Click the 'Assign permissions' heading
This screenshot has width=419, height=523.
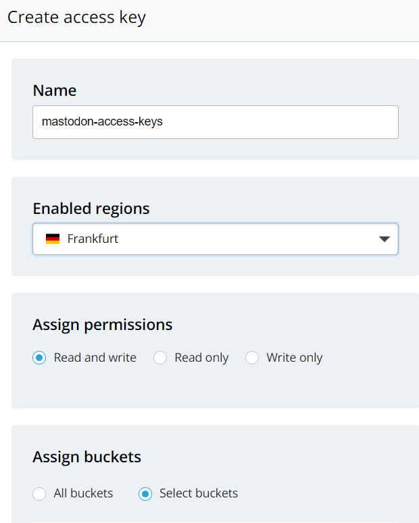(x=103, y=325)
